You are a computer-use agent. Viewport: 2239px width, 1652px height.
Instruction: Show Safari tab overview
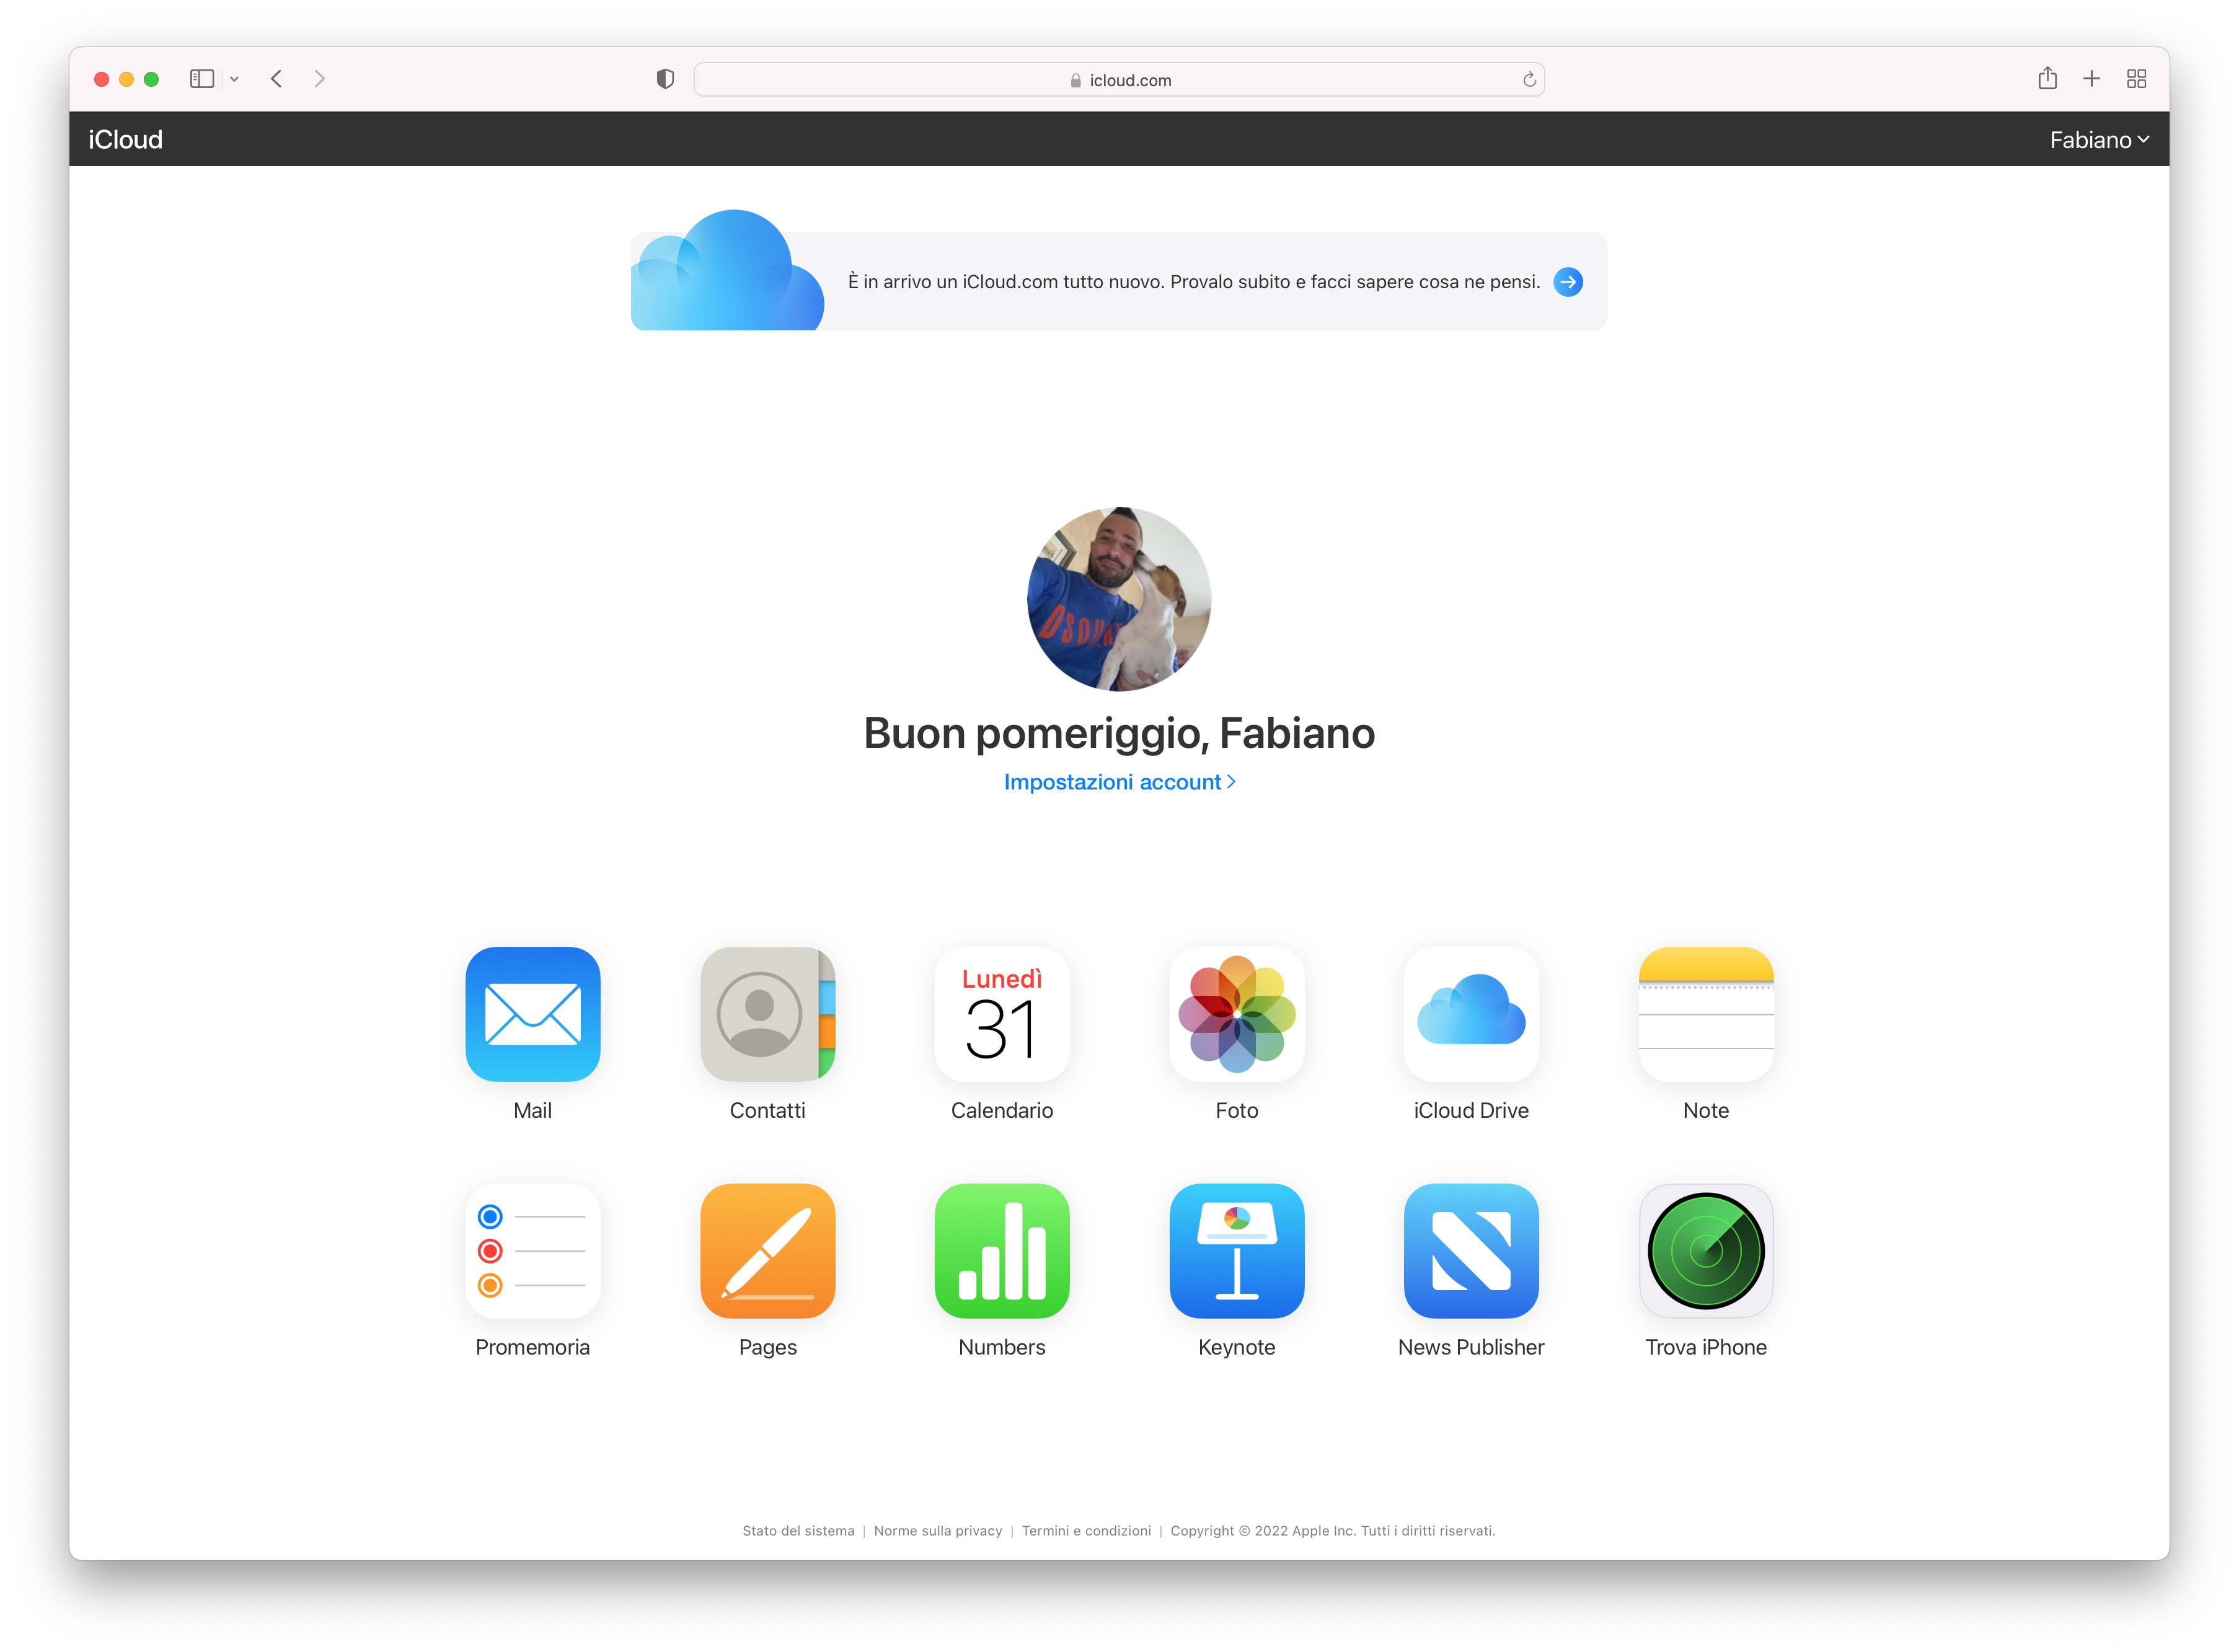click(x=2136, y=79)
